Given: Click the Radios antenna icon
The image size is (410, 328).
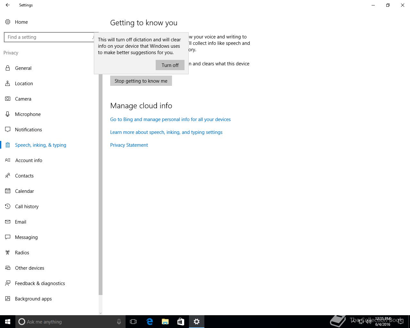Looking at the screenshot, I should point(8,252).
